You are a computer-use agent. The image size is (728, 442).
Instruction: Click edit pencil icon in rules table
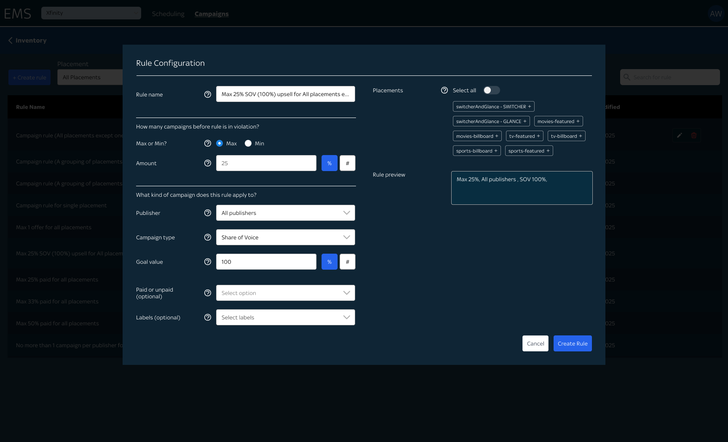click(x=680, y=135)
